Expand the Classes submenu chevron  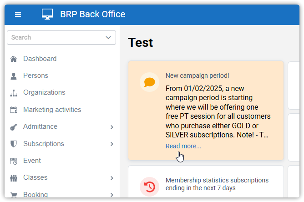click(x=111, y=178)
